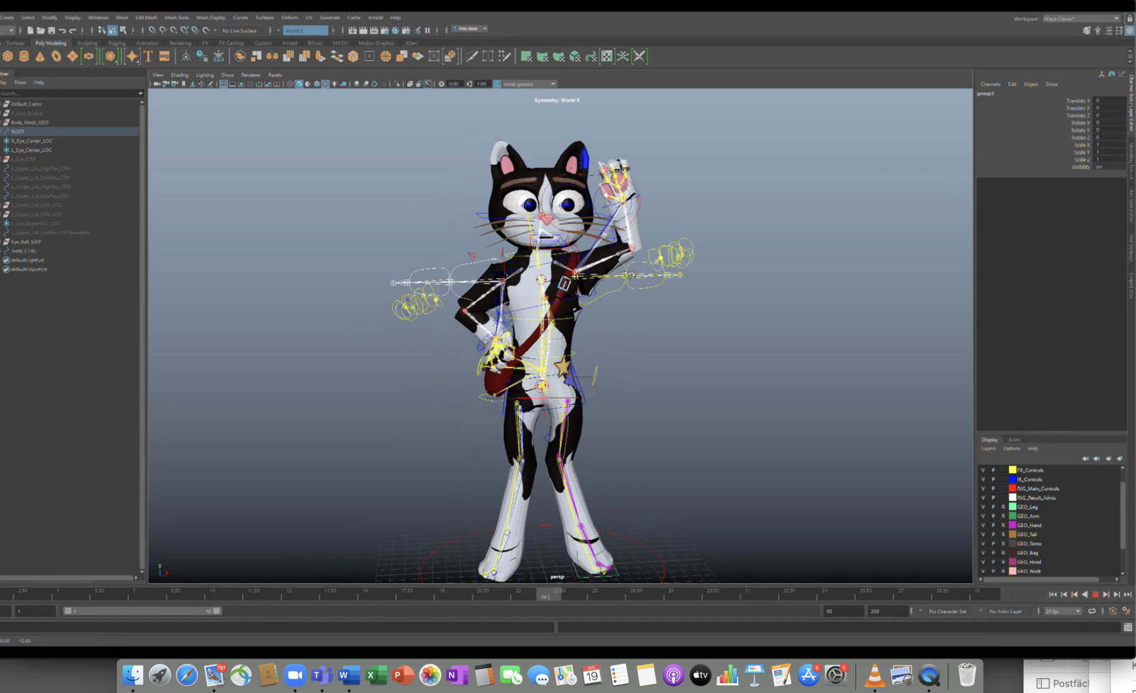
Task: Click Go to start of playback range
Action: coord(1053,594)
